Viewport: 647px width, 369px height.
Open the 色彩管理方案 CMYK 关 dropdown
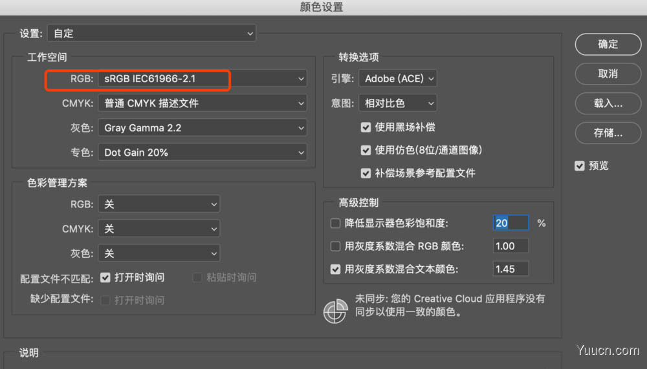point(159,229)
